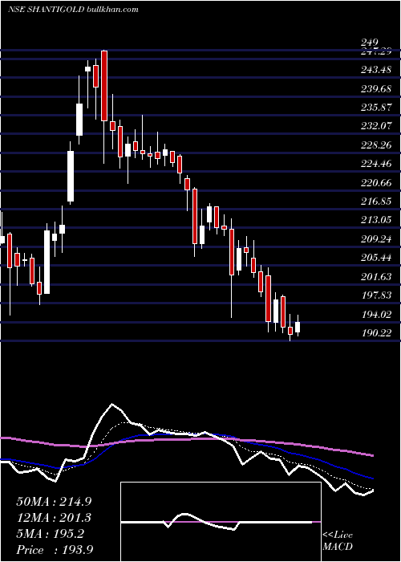This screenshot has height=562, width=401.
Task: Select the 224.46 price level label
Action: [x=376, y=164]
